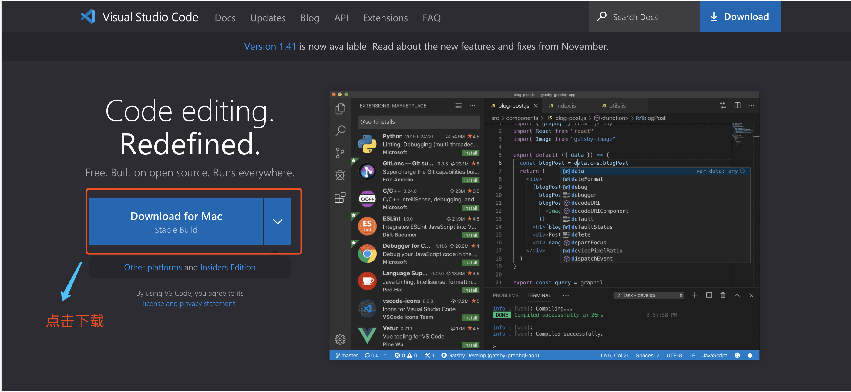Open the Manage gear icon in sidebar
851x392 pixels.
(x=340, y=339)
